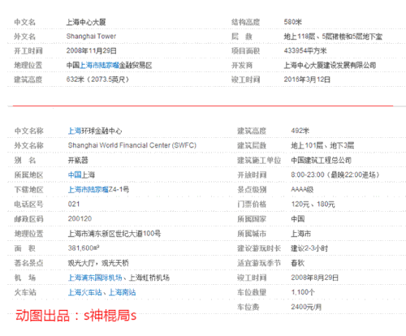Image resolution: width=406 pixels, height=336 pixels.
Task: Click the 2008年8月29日 completion date
Action: click(315, 278)
